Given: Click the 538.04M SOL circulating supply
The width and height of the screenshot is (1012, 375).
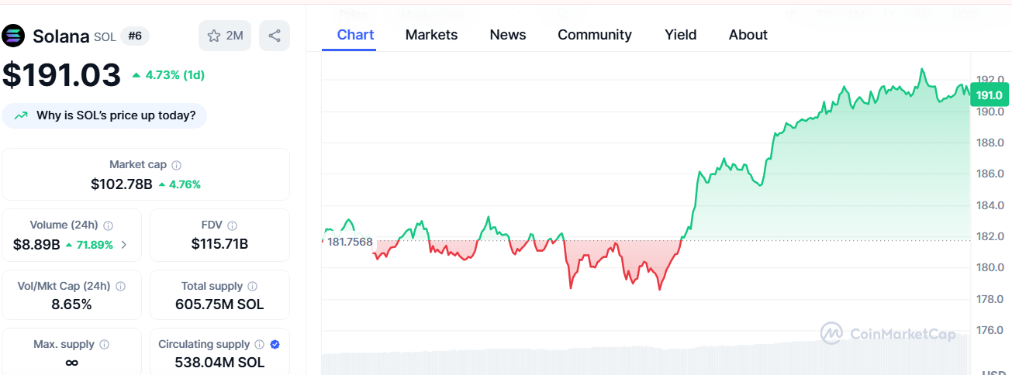Looking at the screenshot, I should tap(219, 363).
